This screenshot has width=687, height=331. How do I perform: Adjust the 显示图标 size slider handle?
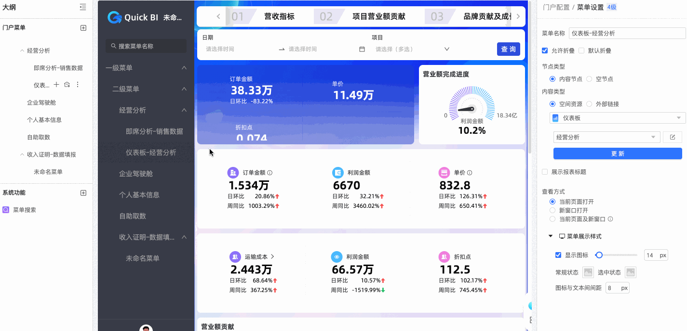click(599, 255)
